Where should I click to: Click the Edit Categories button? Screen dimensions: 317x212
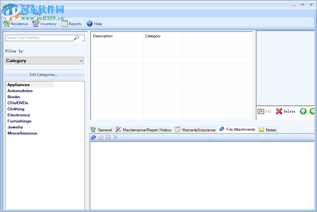pyautogui.click(x=44, y=74)
